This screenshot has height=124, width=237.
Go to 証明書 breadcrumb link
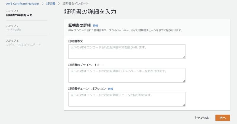(51, 4)
